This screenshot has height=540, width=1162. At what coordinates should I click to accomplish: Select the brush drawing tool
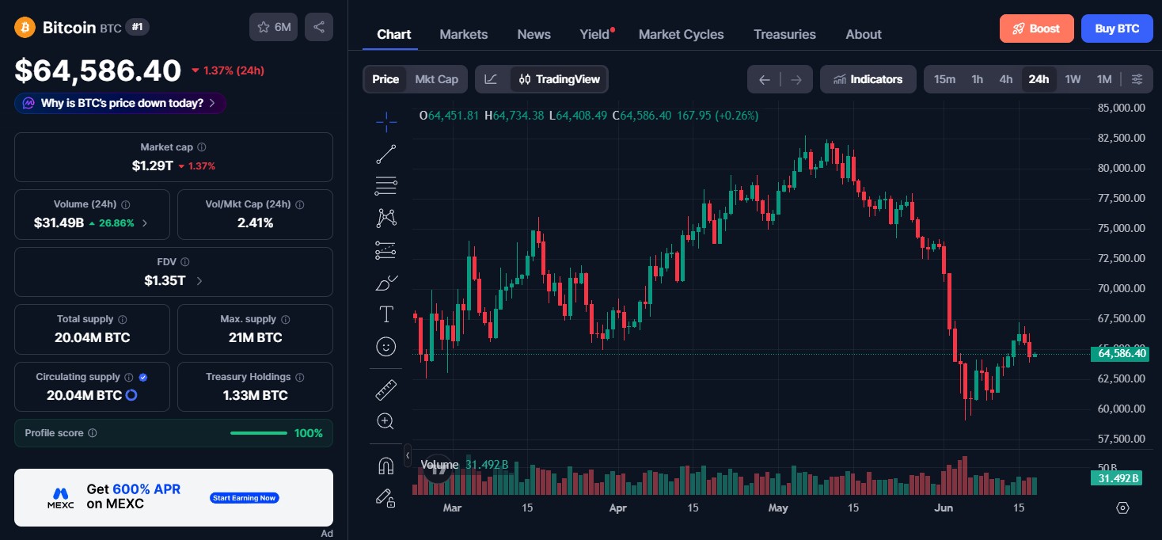pos(386,283)
